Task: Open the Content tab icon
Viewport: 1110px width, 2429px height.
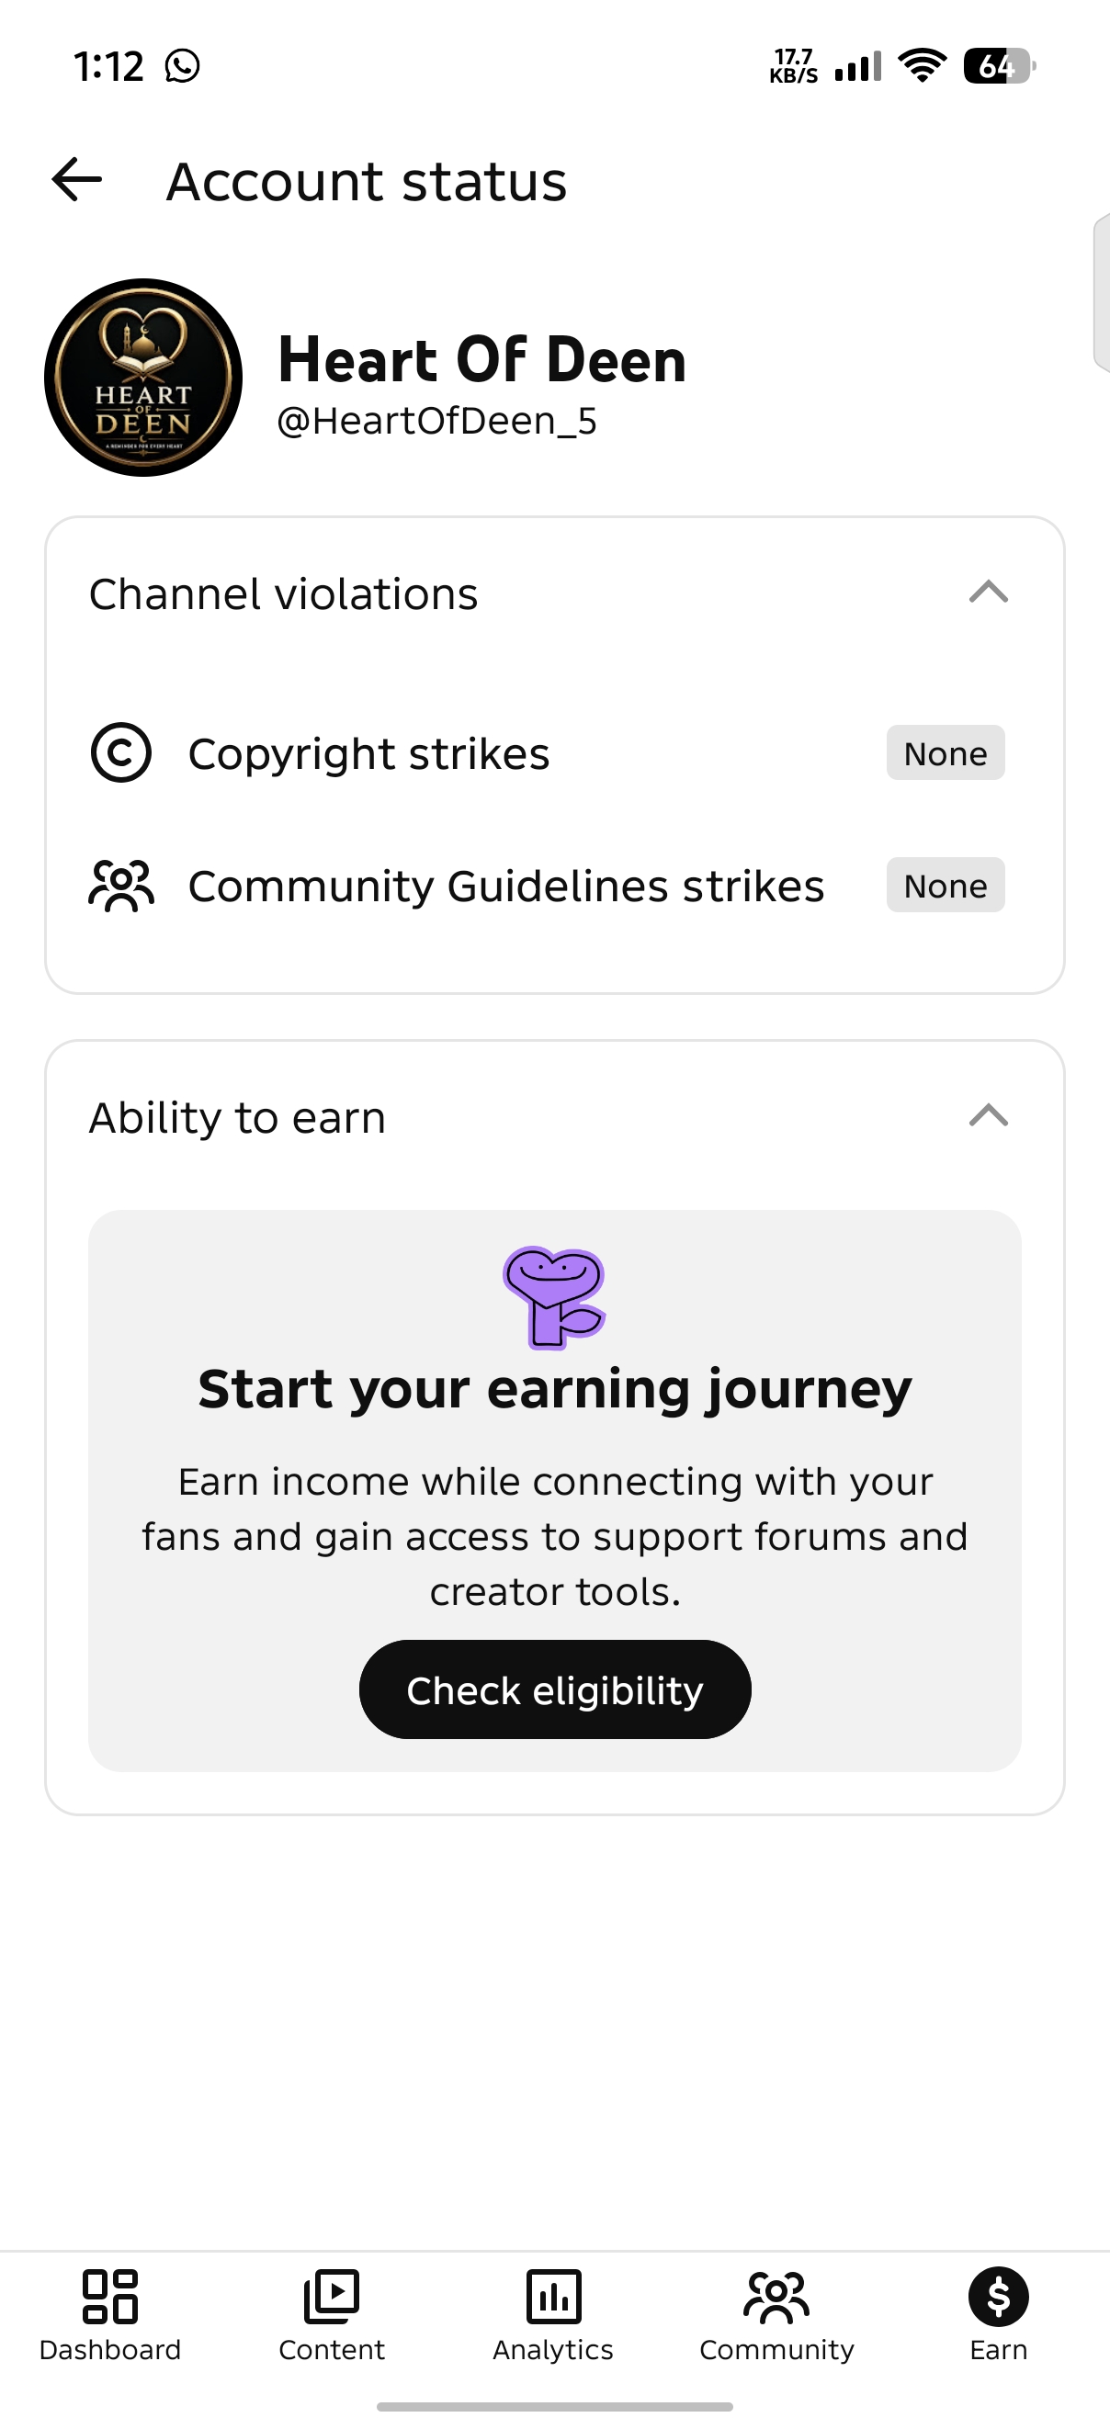Action: [x=331, y=2296]
